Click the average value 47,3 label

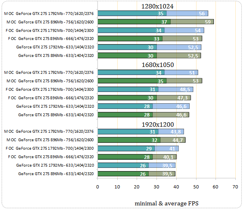(x=183, y=98)
